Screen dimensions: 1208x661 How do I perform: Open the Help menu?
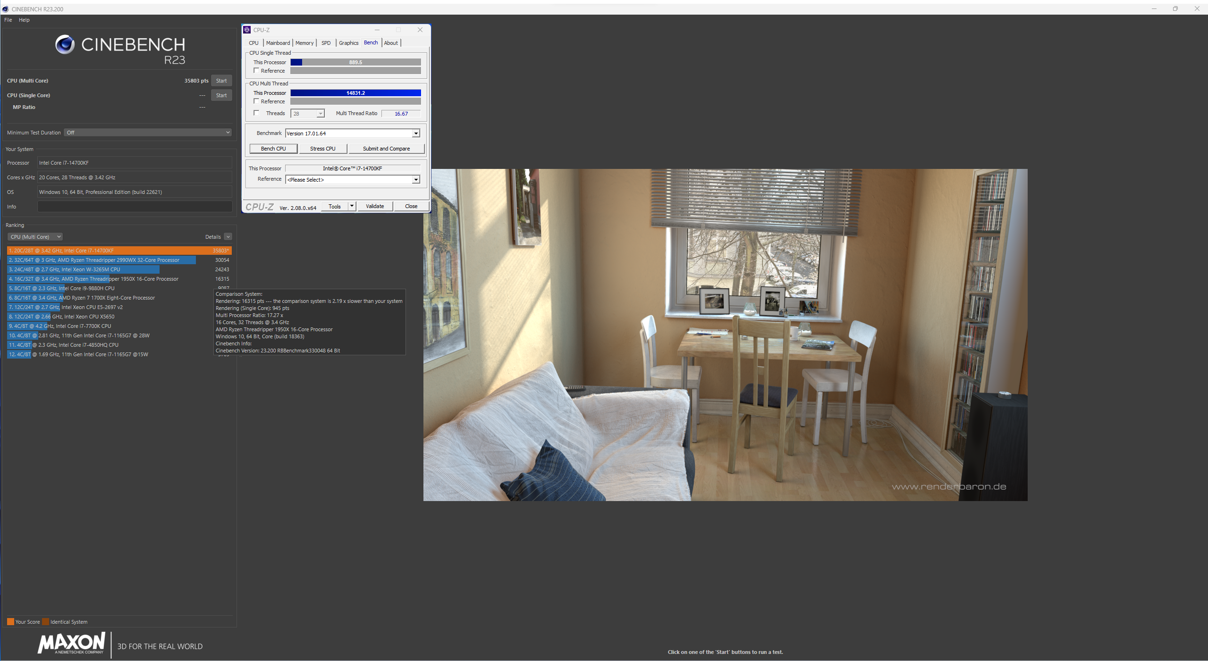[24, 20]
